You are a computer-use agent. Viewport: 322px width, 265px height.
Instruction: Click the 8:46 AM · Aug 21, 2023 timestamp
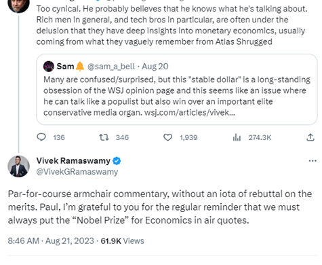51,241
